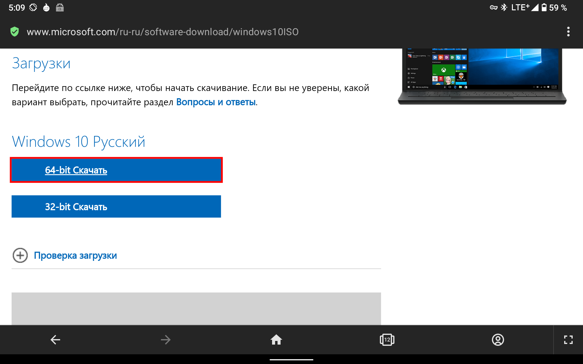Screen dimensions: 583x364
Task: Open the three-dot browser menu
Action: tap(568, 32)
